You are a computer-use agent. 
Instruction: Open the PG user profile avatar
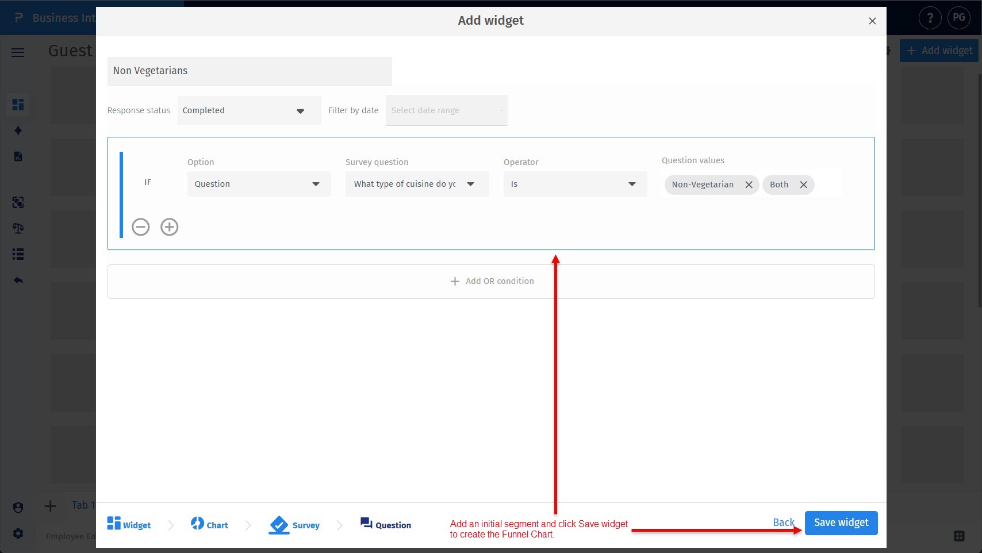958,18
